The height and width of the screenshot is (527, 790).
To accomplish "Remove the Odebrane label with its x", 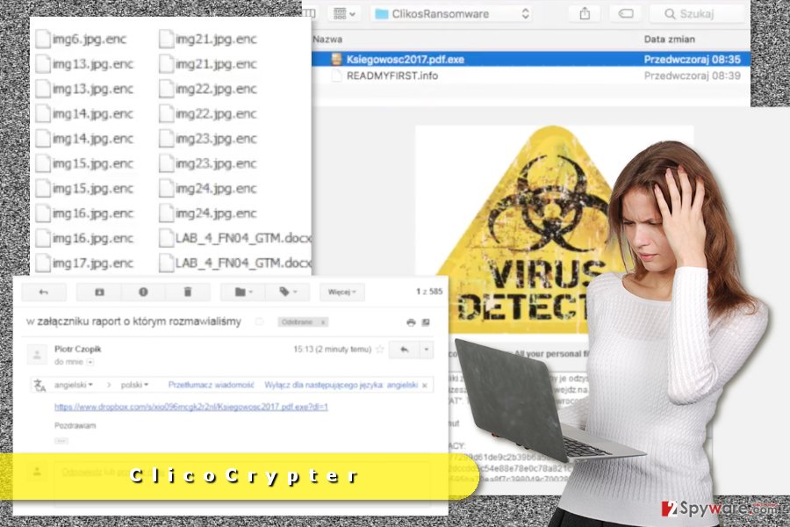I will [x=323, y=321].
